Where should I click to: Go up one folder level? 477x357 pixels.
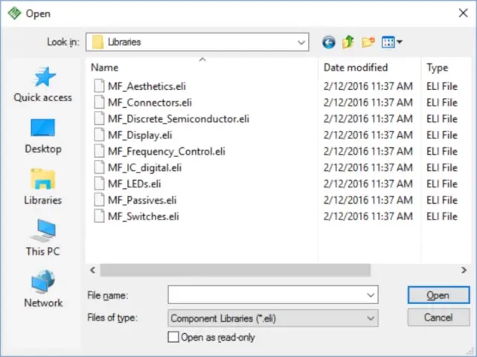(348, 42)
